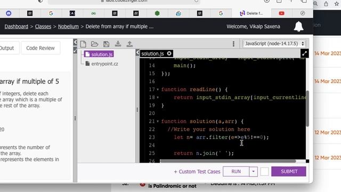Image resolution: width=341 pixels, height=192 pixels.
Task: Click line 23 filter code in editor
Action: [221, 138]
